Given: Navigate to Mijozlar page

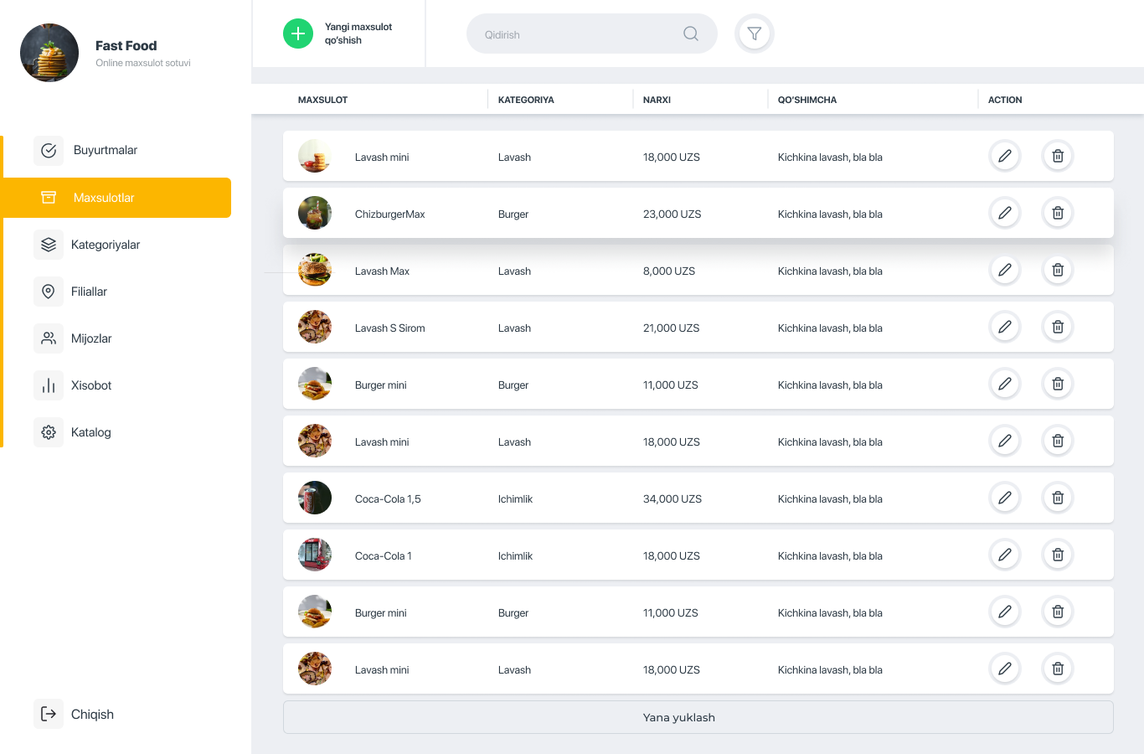Looking at the screenshot, I should pos(90,338).
